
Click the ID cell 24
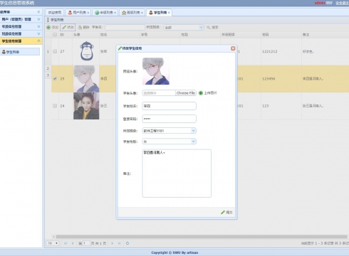[x=62, y=106]
